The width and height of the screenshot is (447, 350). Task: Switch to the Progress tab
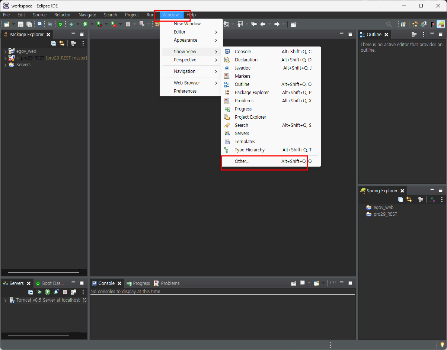click(x=138, y=283)
